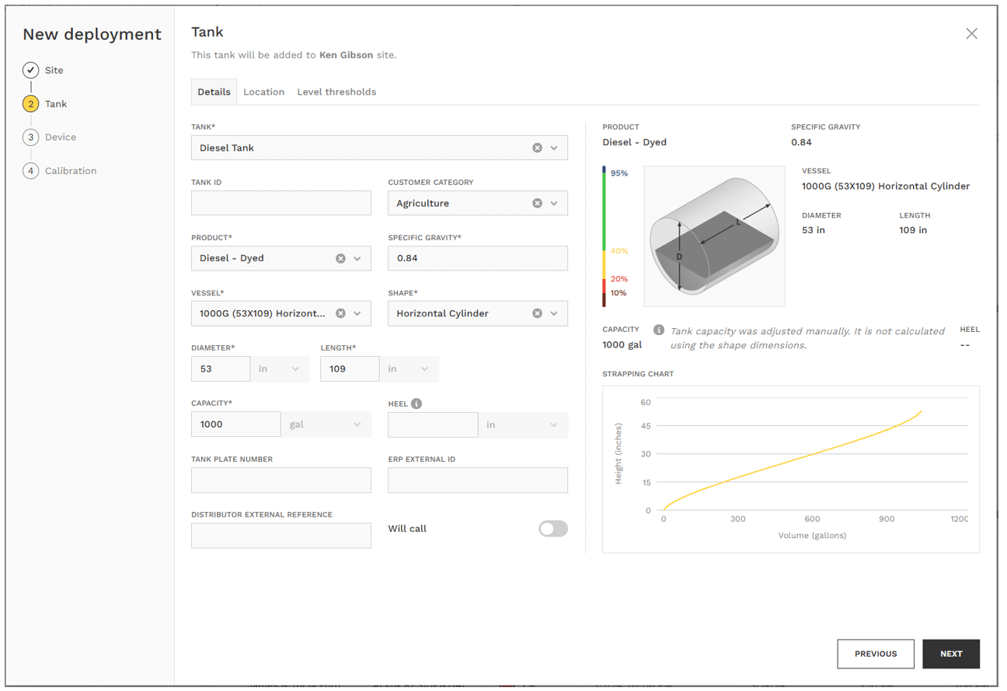The image size is (1007, 691).
Task: Click the Ken Gibson site name
Action: tap(346, 55)
